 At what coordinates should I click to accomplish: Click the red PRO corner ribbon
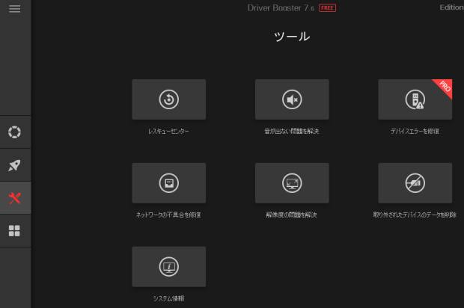pos(443,87)
